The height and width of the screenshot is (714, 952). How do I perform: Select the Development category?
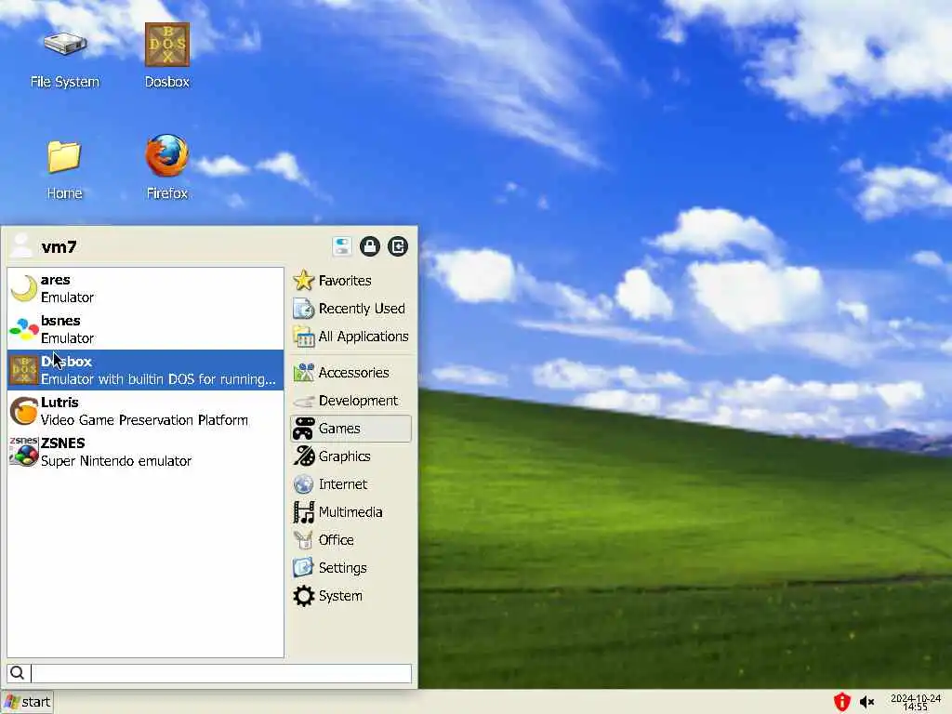(x=350, y=400)
